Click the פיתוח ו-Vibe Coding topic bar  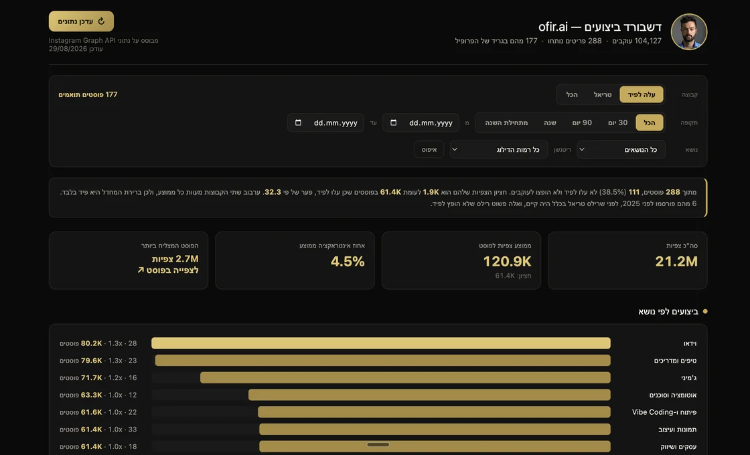click(x=435, y=412)
